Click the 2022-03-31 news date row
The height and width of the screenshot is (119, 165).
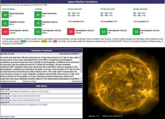pyautogui.click(x=41, y=103)
